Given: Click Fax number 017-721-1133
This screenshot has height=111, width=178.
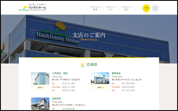Looking at the screenshot, I should click(128, 90).
